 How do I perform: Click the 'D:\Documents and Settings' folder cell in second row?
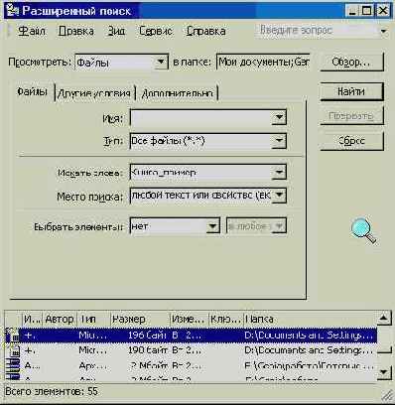coord(309,350)
